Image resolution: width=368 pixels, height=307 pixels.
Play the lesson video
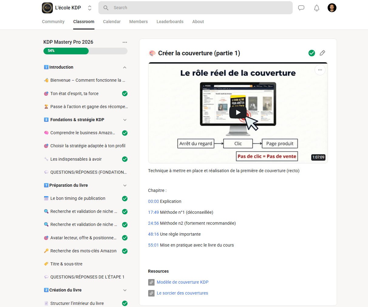(238, 113)
